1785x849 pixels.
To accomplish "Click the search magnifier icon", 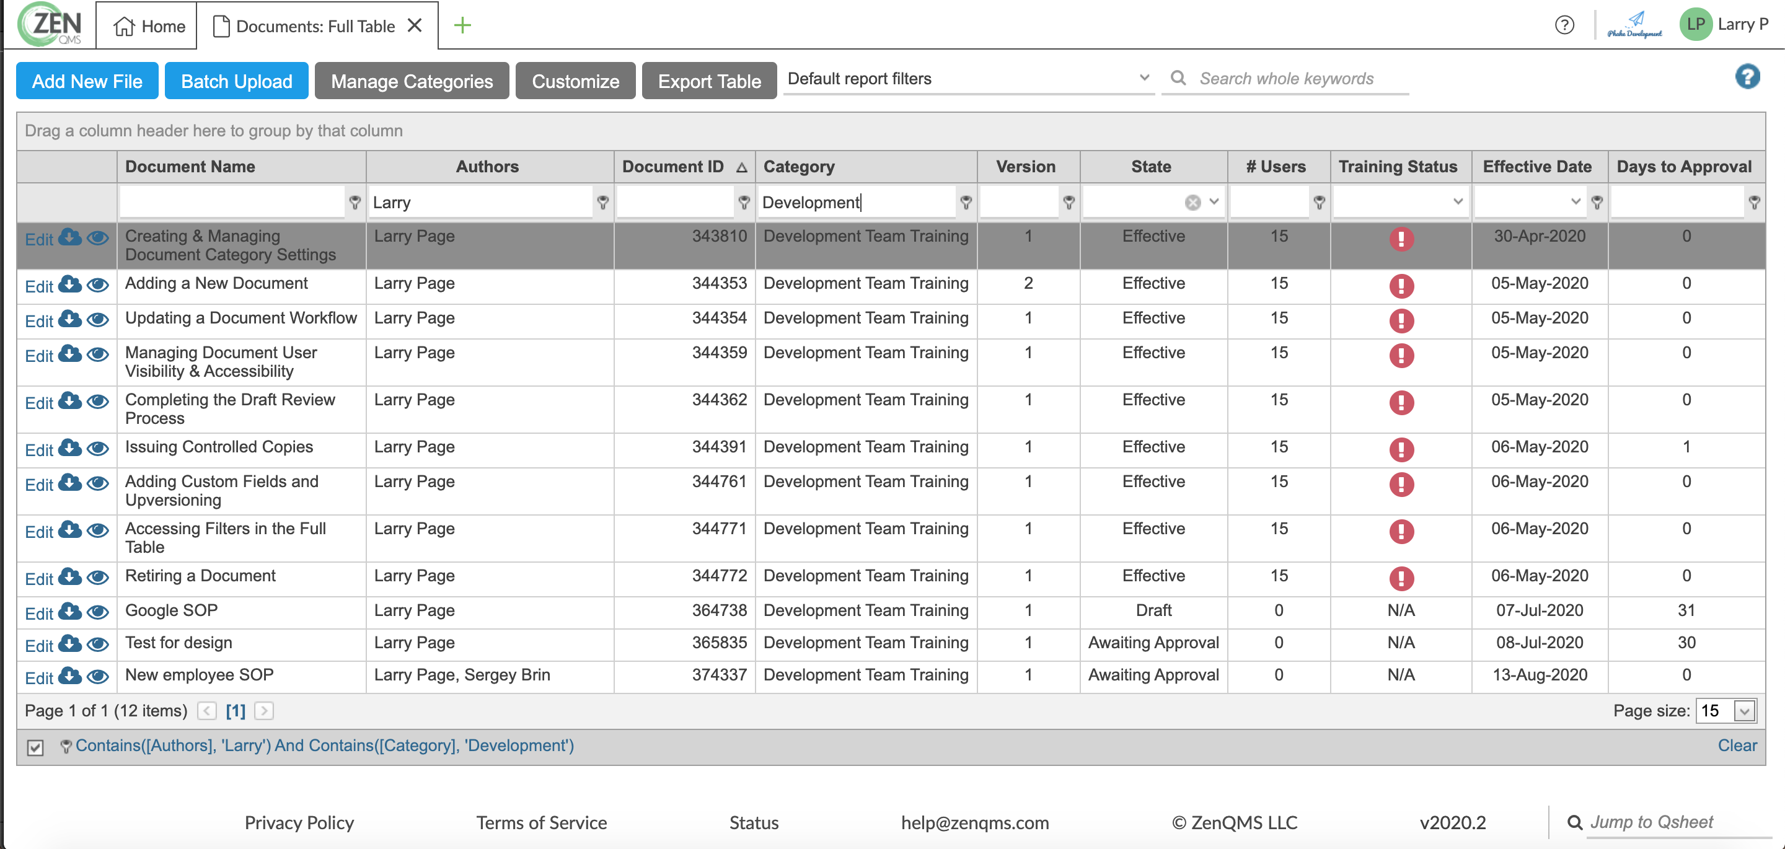I will point(1178,78).
